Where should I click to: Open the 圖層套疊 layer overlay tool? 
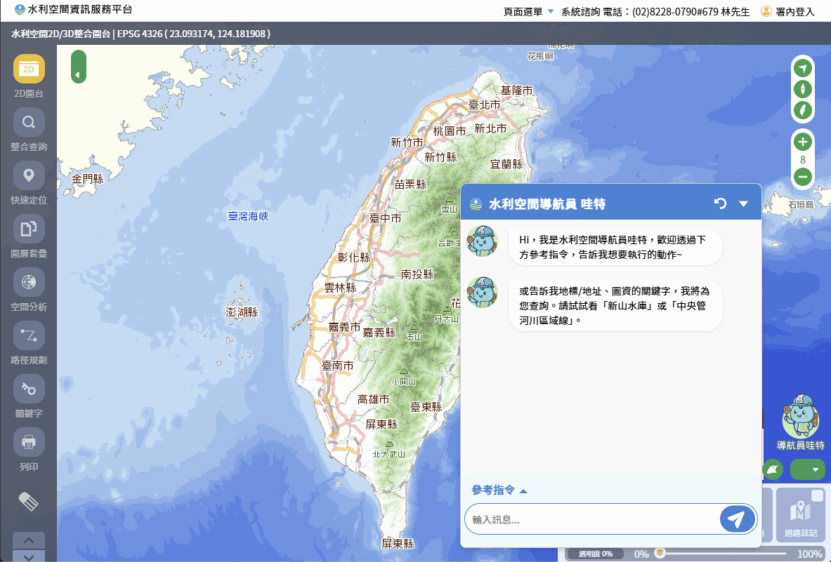tap(29, 229)
